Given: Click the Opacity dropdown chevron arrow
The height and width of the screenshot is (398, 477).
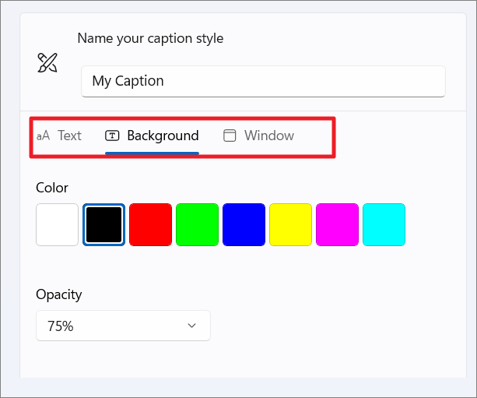Looking at the screenshot, I should (x=191, y=326).
